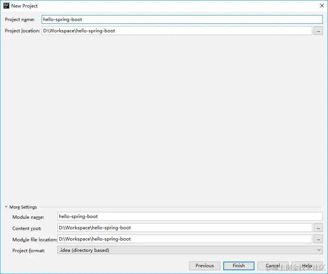
Task: Open Help for this dialog
Action: tap(307, 266)
